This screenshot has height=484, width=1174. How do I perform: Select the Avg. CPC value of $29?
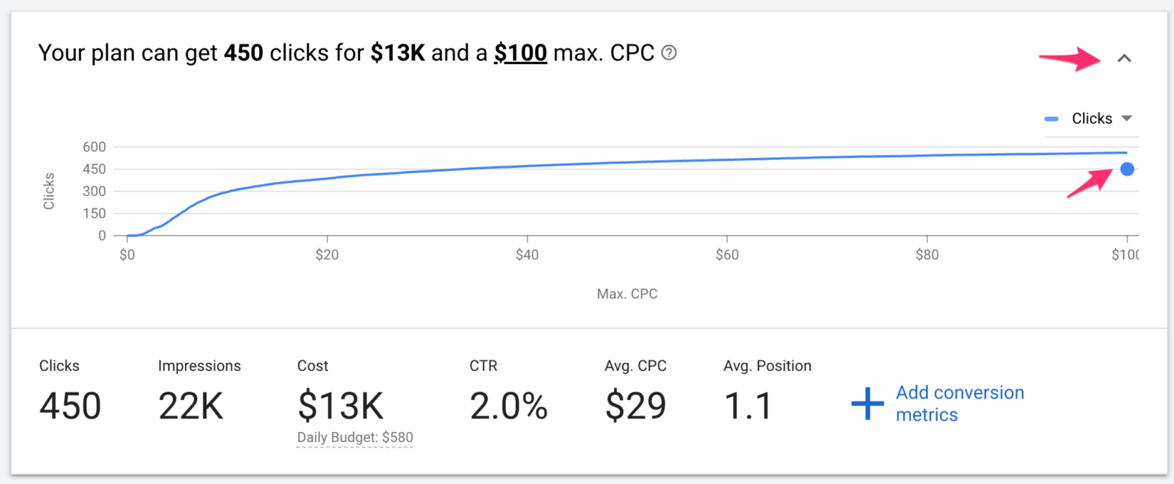tap(634, 405)
